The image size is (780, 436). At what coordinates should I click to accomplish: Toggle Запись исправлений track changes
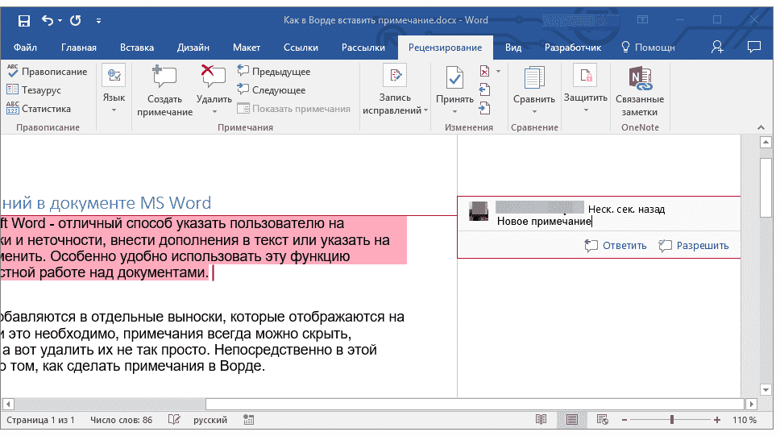pos(395,77)
